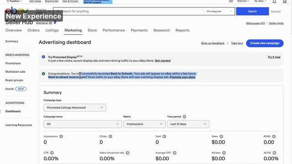
Task: Click info icon next to Impressions stat
Action: tap(61, 137)
